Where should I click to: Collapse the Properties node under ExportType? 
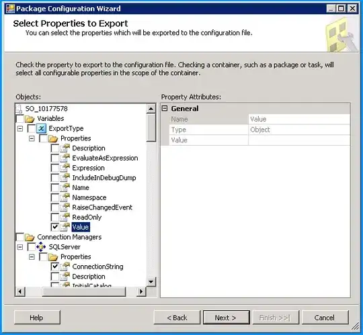pos(32,138)
